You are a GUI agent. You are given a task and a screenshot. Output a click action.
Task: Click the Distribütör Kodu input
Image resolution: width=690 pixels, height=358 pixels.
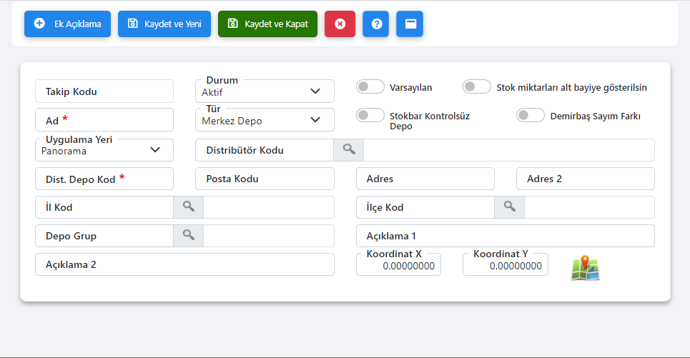265,150
